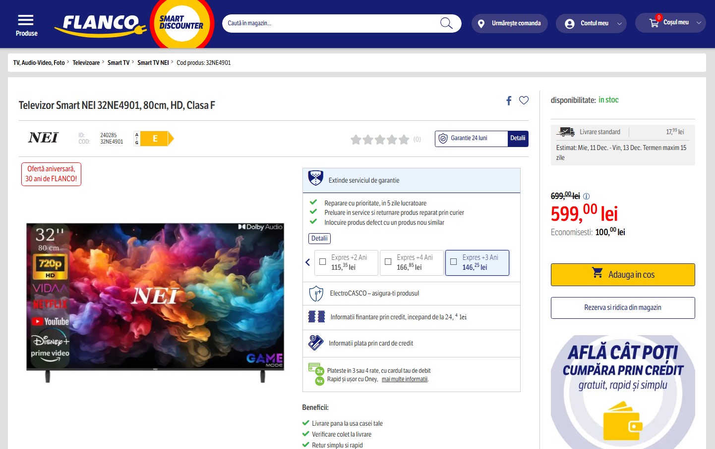Add product to wishlist via heart icon

[524, 100]
